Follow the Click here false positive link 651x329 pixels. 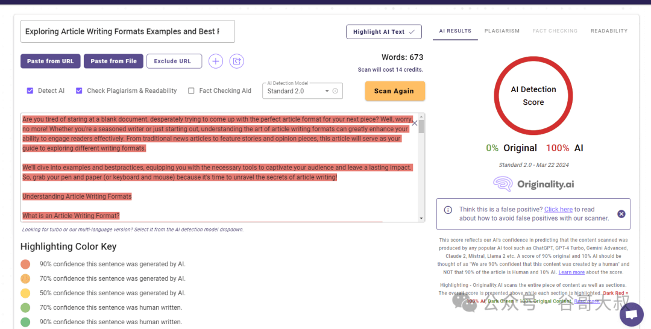tap(558, 210)
